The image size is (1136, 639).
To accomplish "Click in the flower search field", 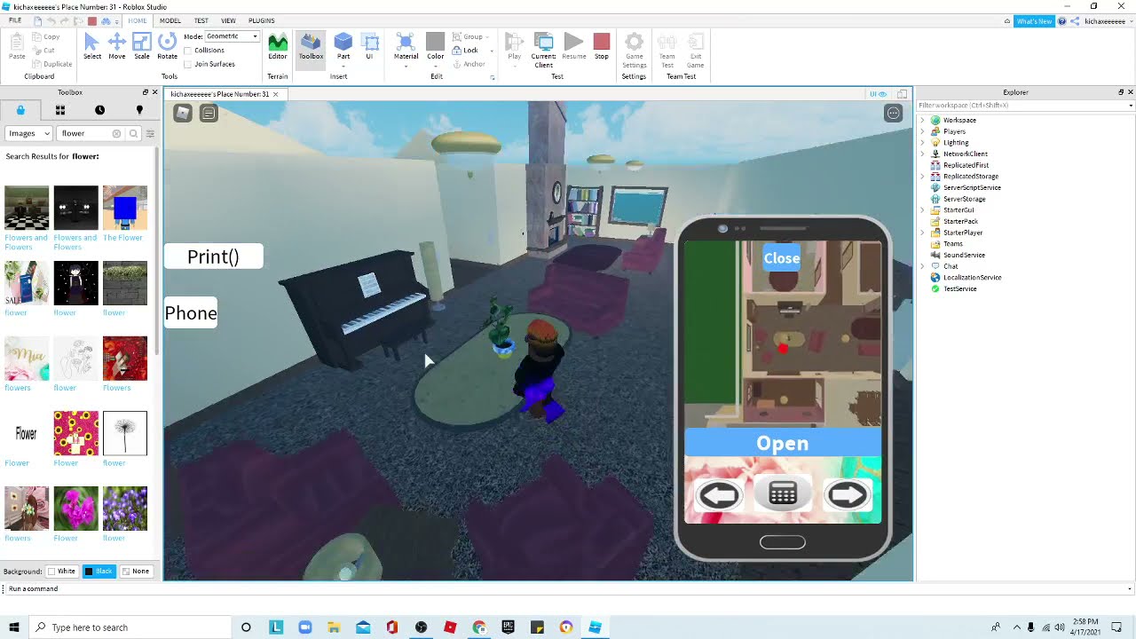I will click(x=85, y=133).
